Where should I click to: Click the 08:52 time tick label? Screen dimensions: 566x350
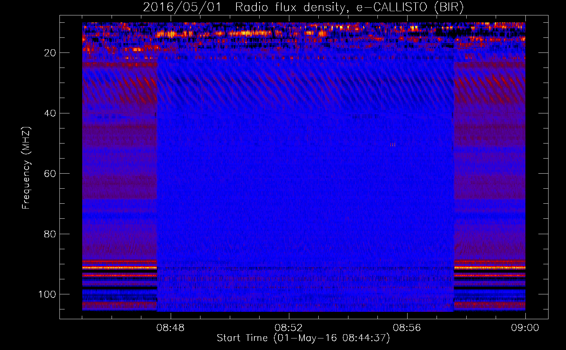289,328
